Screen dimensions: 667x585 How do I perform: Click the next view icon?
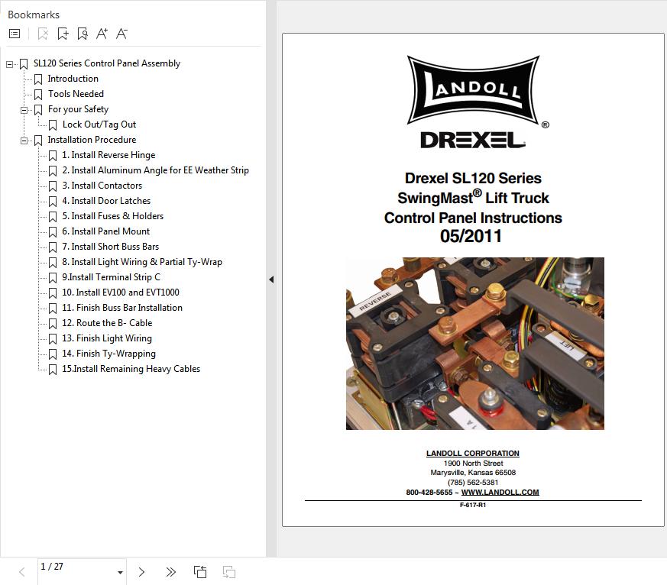tap(229, 572)
